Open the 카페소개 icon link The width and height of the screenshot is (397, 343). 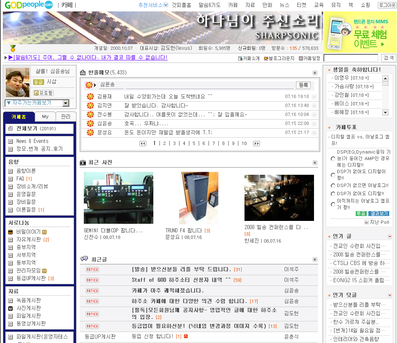(x=249, y=58)
